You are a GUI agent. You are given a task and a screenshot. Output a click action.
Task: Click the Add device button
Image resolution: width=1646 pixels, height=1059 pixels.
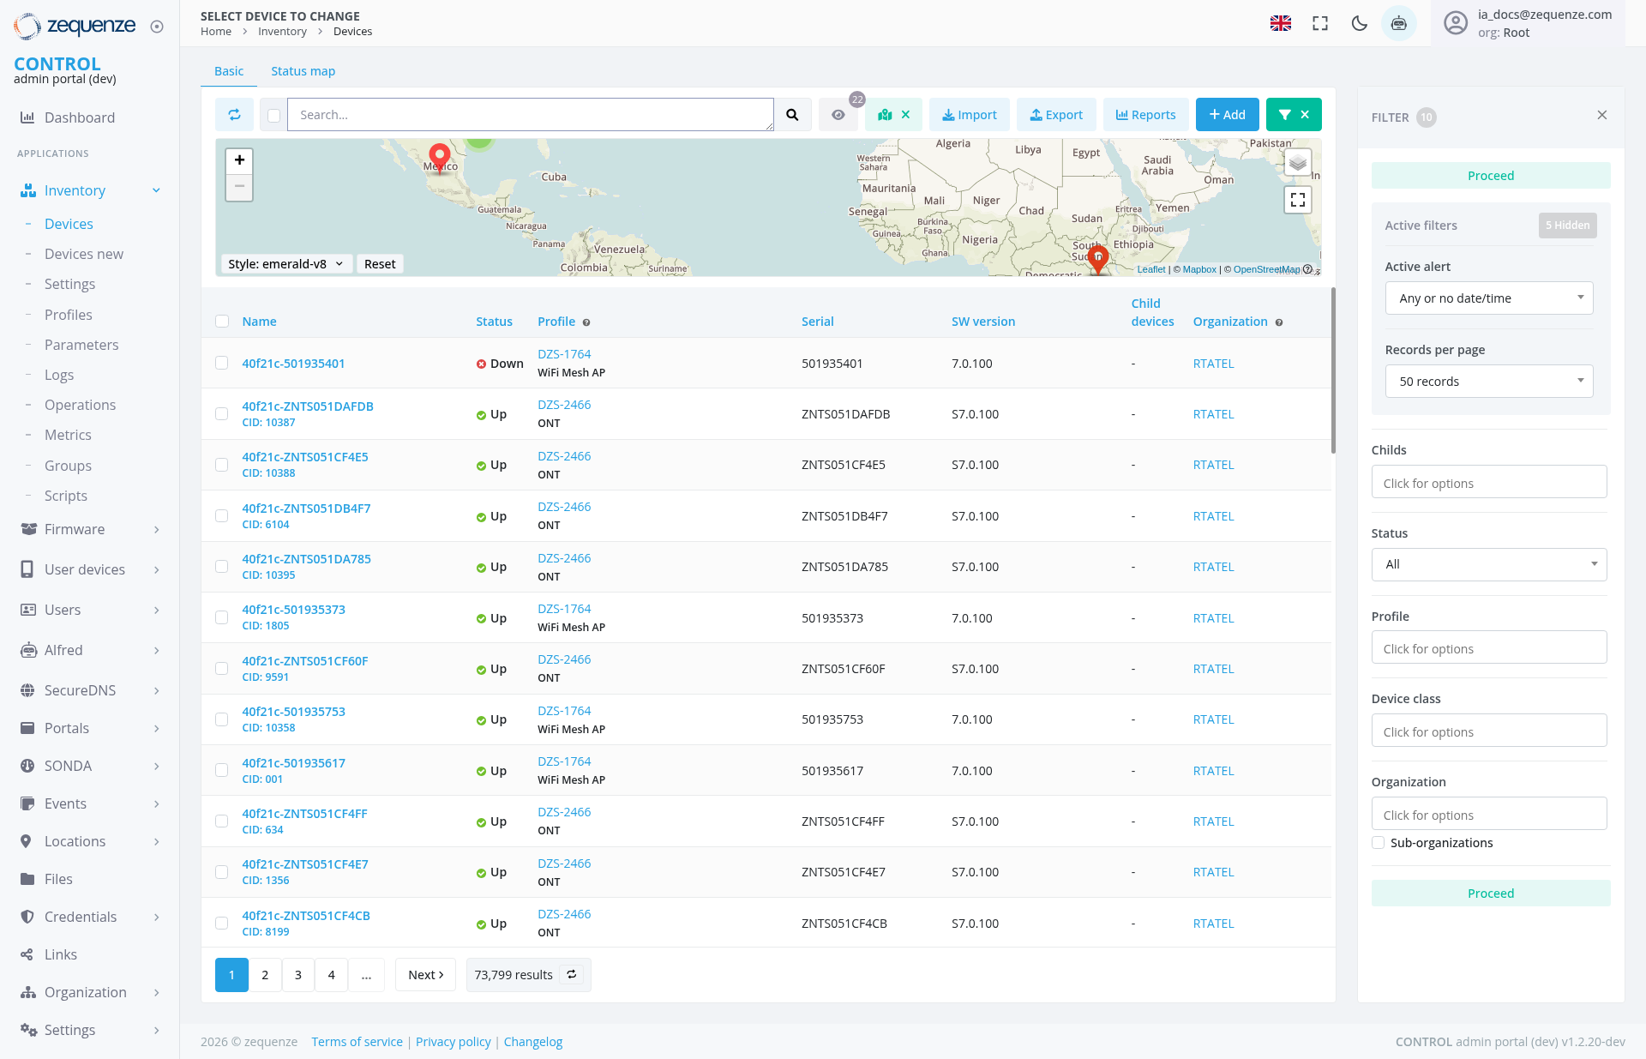1227,114
